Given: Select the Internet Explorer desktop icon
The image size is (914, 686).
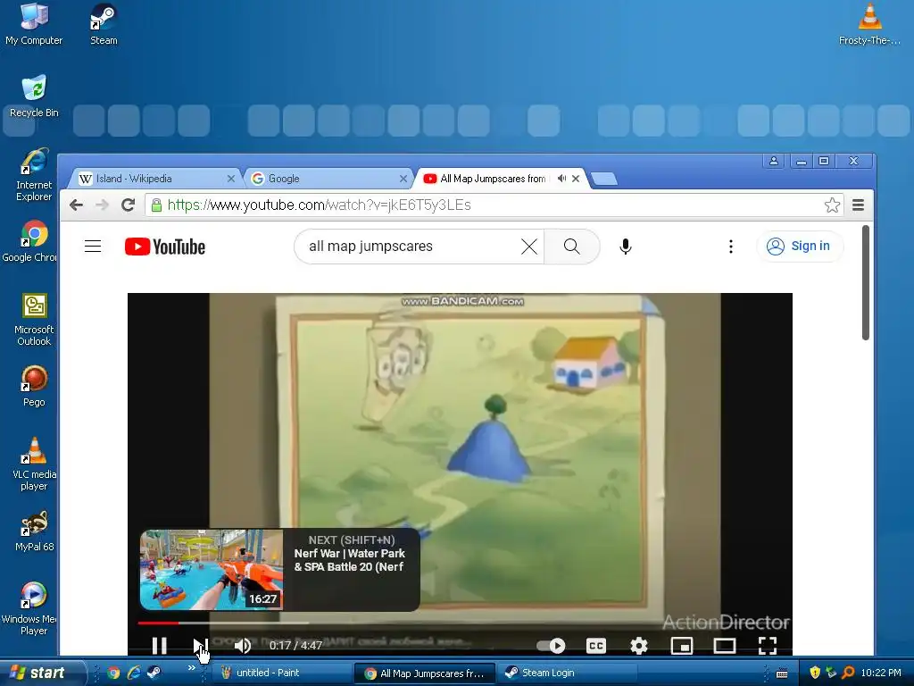Looking at the screenshot, I should (x=34, y=175).
